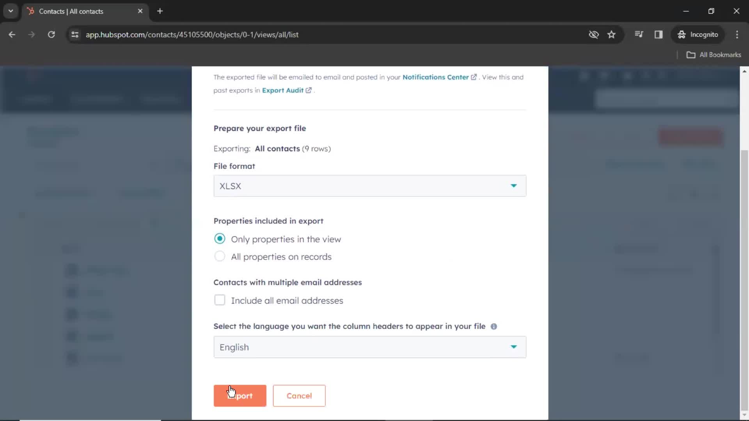This screenshot has height=421, width=749.
Task: Click the column headers language info icon
Action: 494,326
